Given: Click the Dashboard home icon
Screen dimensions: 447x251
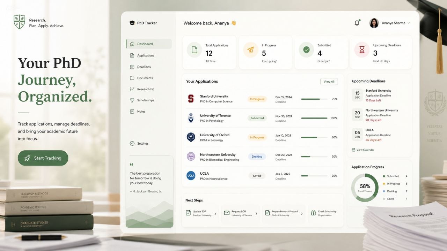Looking at the screenshot, I should click(x=132, y=44).
